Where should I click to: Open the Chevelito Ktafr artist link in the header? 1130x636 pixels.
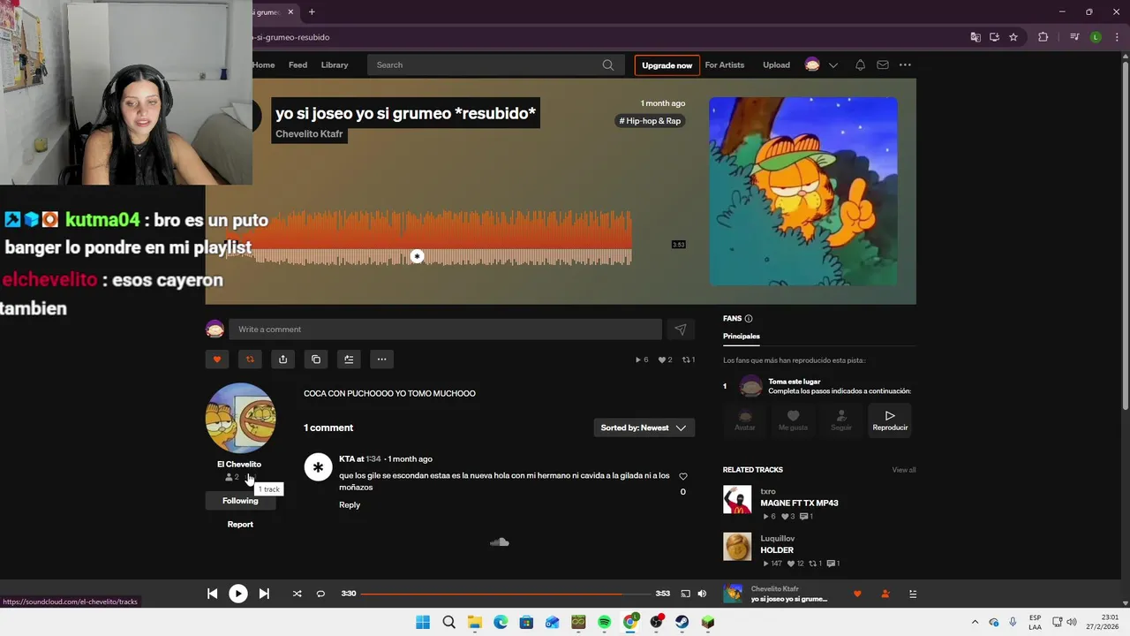(x=309, y=134)
